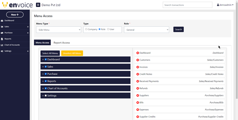Screen dimensions: 238x120
Task: Remove Invoices using its red X icon
Action: (138, 67)
